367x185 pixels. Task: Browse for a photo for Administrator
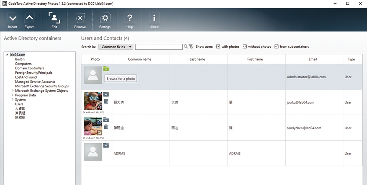coord(106,69)
